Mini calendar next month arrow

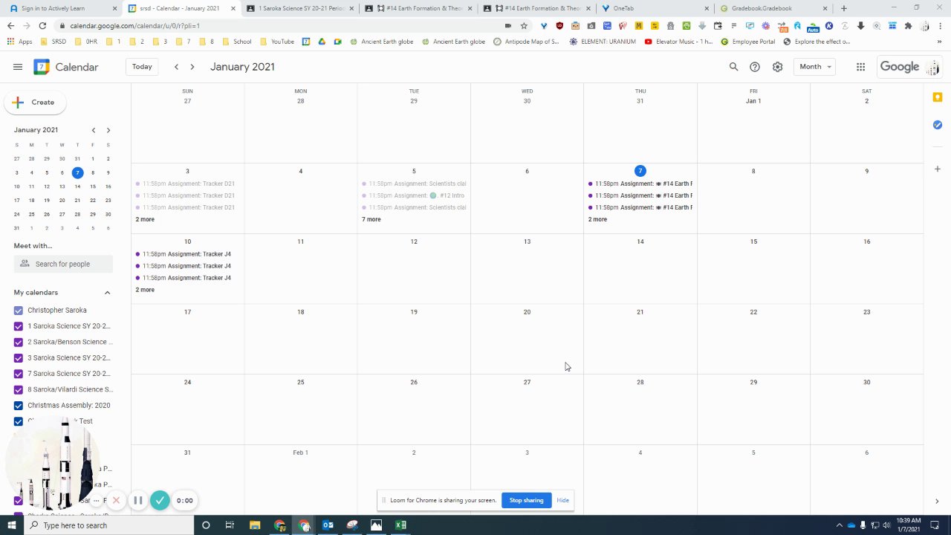108,130
